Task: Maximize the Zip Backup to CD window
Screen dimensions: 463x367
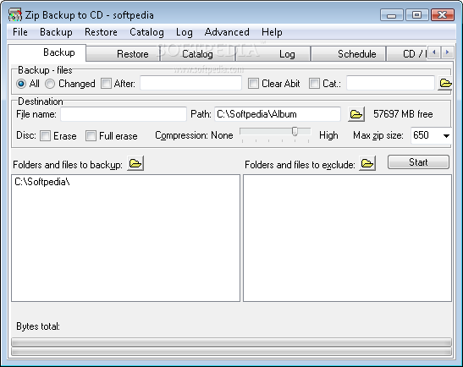Action: tap(416, 14)
